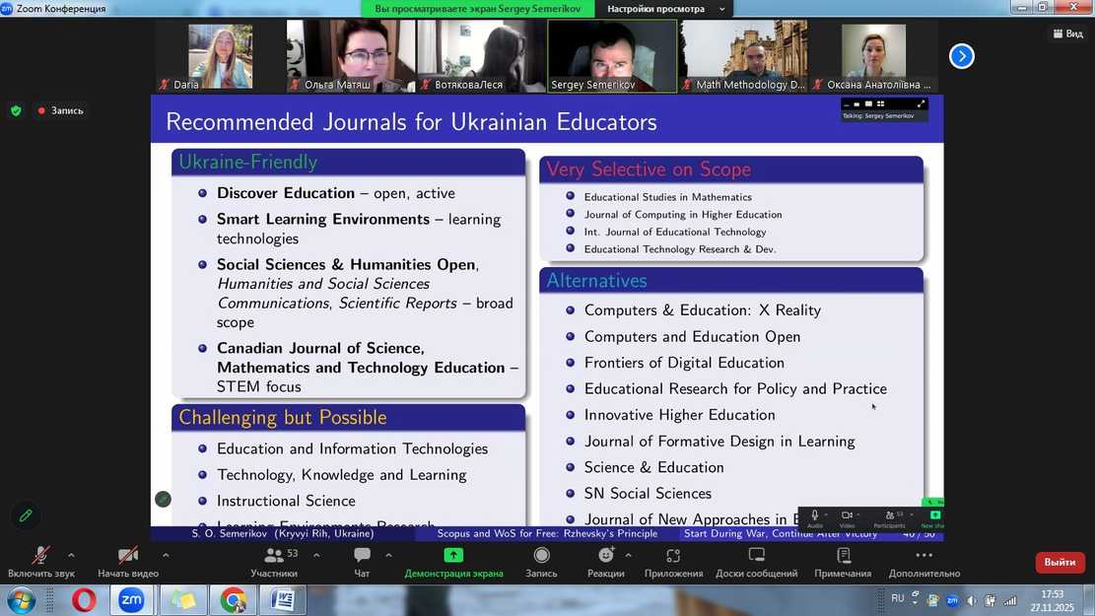
Task: Open Доски сообщений whiteboards
Action: pyautogui.click(x=756, y=557)
